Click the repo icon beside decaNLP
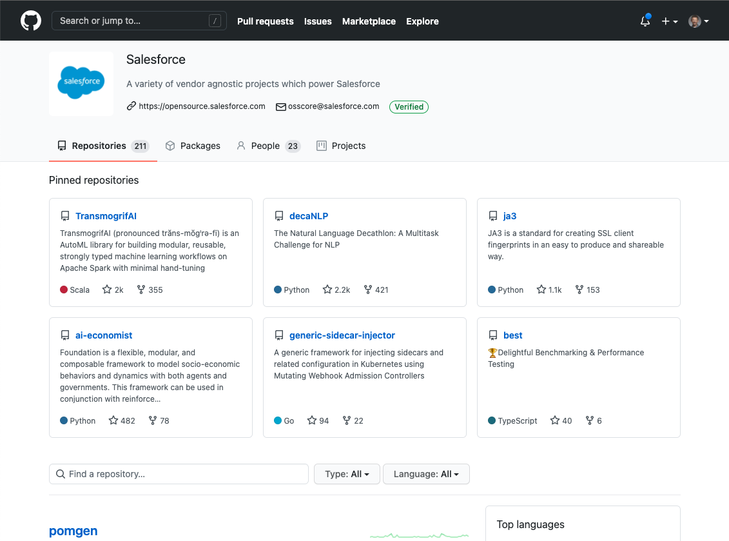This screenshot has width=729, height=541. point(279,216)
